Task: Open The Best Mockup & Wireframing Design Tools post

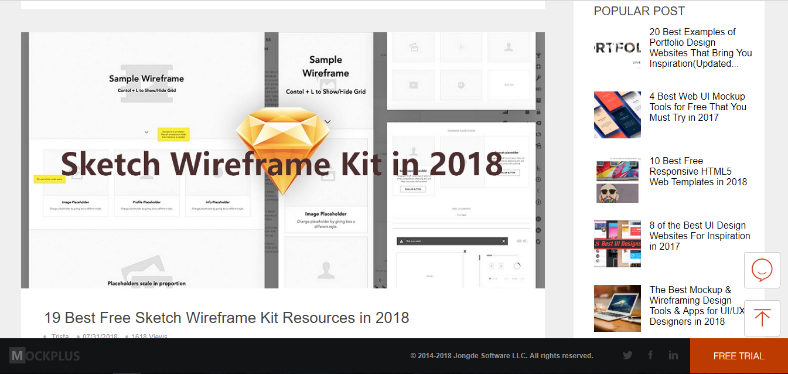Action: click(697, 305)
